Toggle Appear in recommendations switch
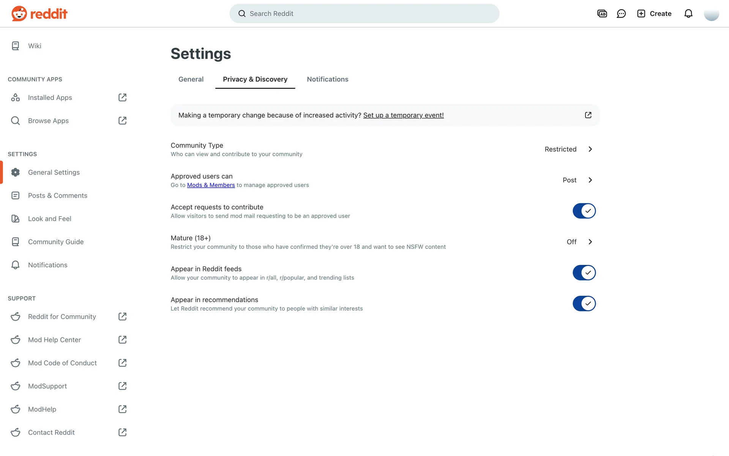The image size is (729, 456). click(584, 304)
